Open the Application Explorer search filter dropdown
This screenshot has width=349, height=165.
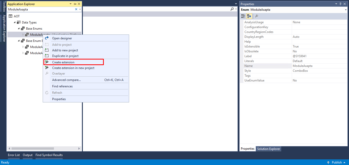coord(80,9)
